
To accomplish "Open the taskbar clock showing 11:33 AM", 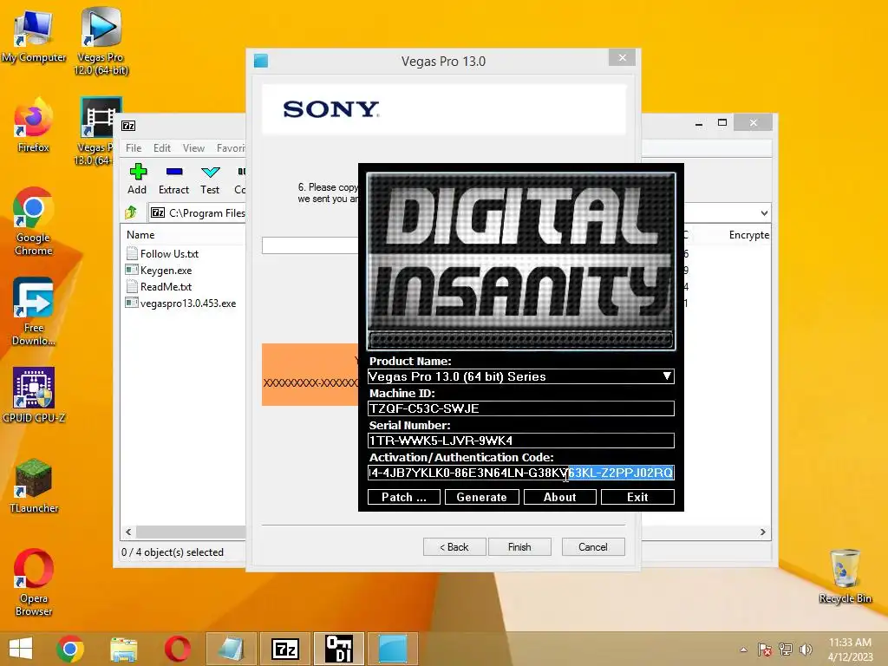I will click(x=850, y=649).
